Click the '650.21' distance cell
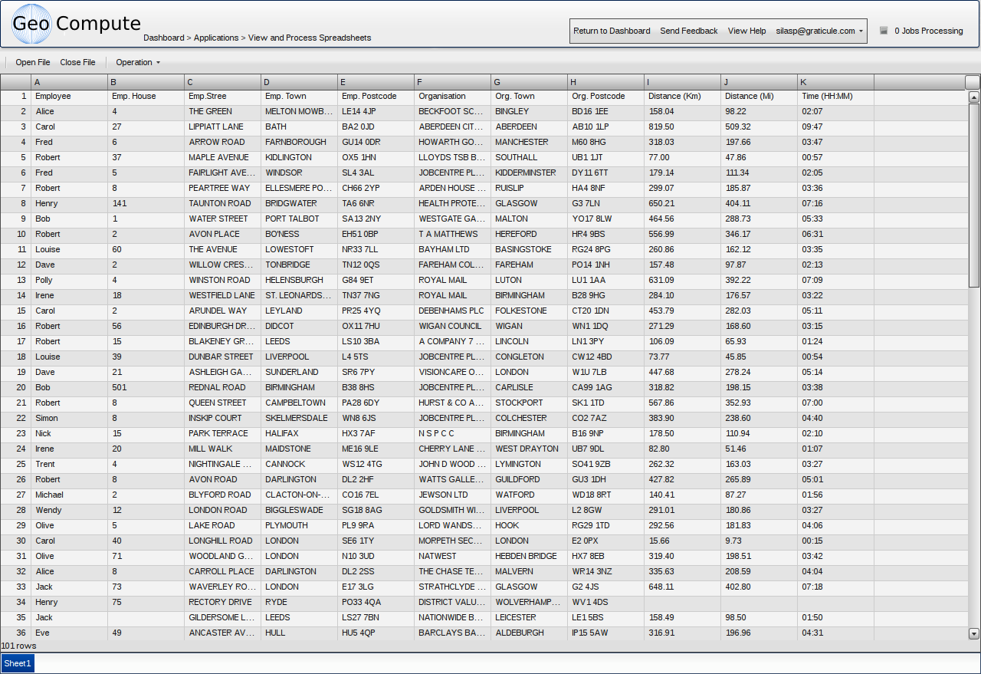 (x=683, y=203)
